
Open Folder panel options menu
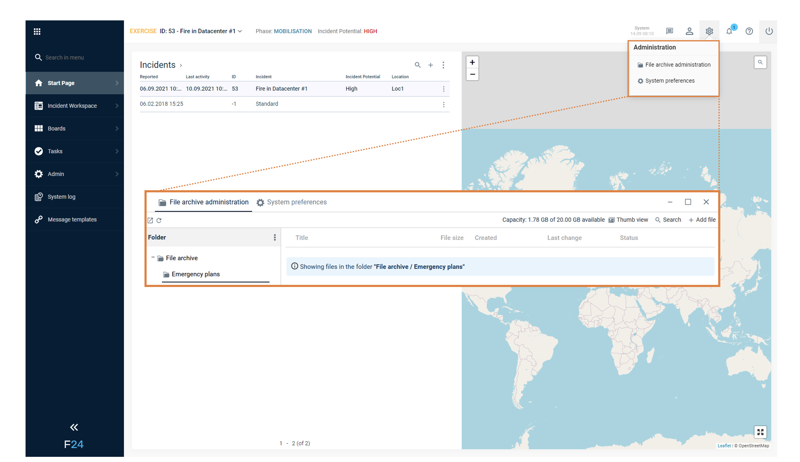pos(275,237)
